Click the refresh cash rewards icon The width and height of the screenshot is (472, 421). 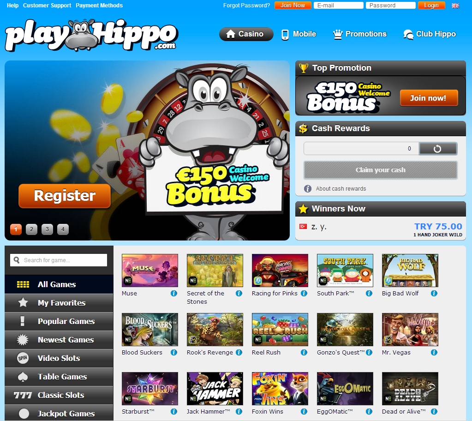coord(438,149)
